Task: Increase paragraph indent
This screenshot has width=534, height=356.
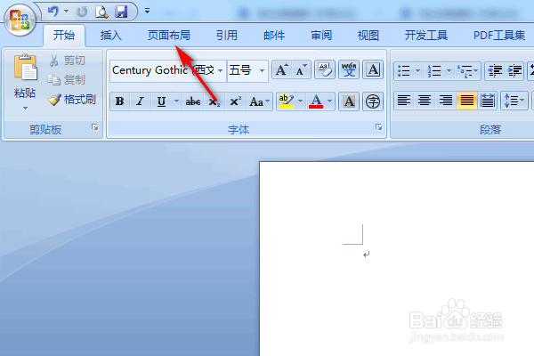Action: (x=514, y=71)
